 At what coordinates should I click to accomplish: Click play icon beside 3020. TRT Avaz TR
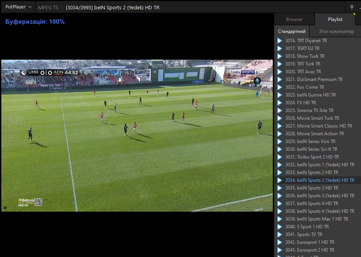(x=280, y=72)
